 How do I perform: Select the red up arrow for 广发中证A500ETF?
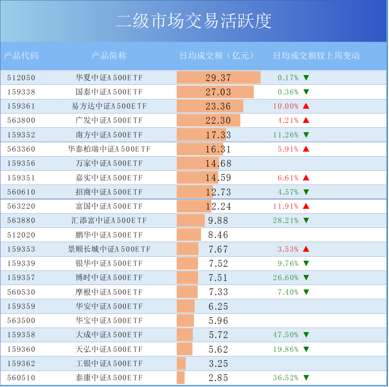(x=306, y=120)
